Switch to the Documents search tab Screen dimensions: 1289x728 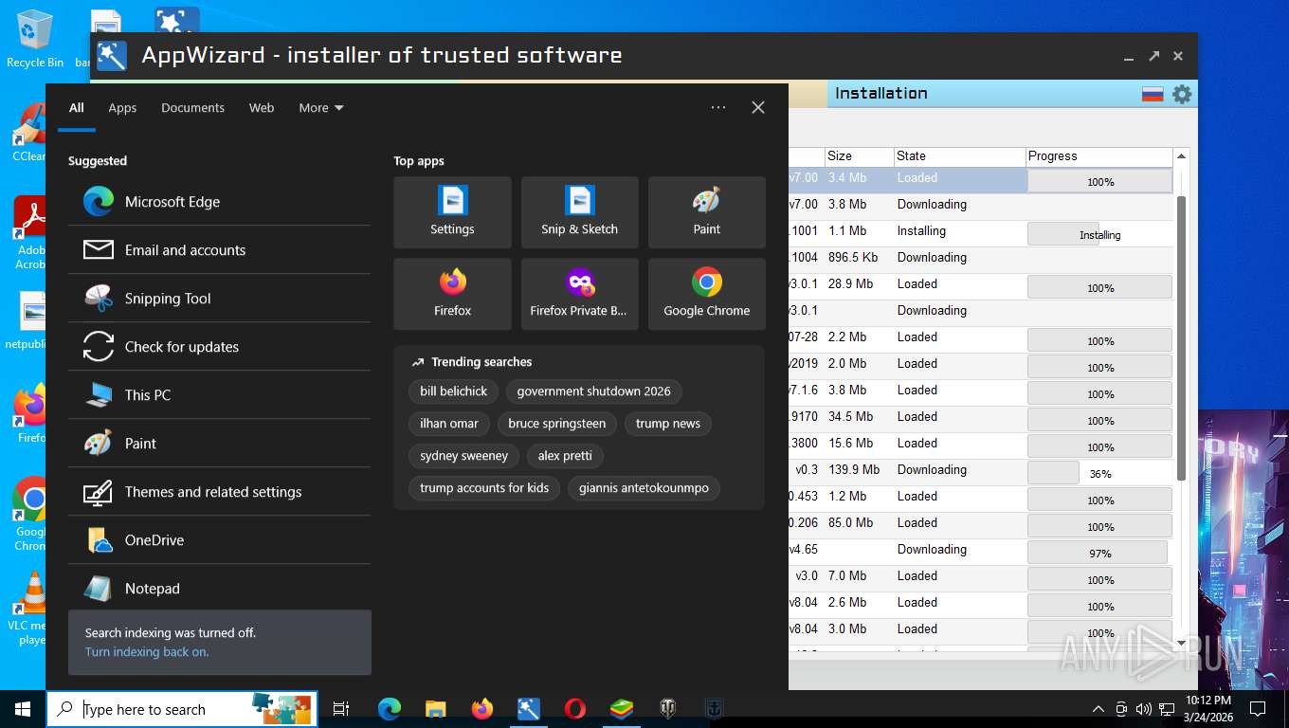pos(192,108)
